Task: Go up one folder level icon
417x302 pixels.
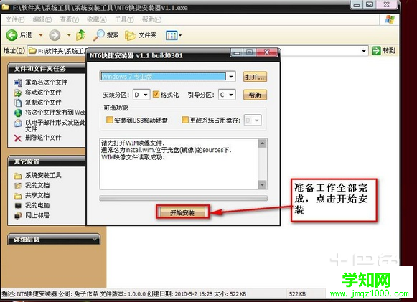Action: pyautogui.click(x=81, y=35)
